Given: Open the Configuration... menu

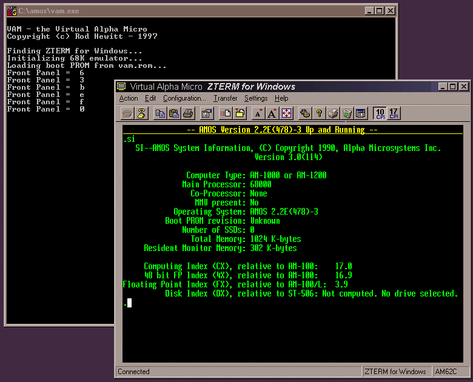Looking at the screenshot, I should point(184,98).
